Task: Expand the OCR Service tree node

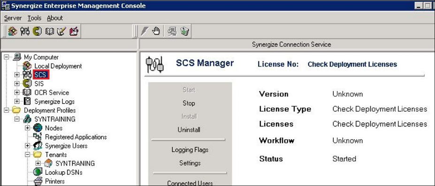Action: [x=17, y=92]
